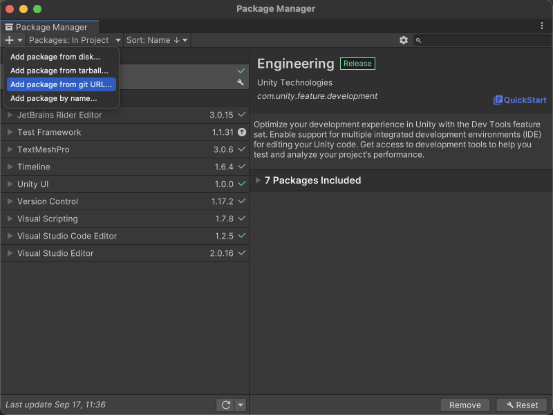Choose Add package from git URL...

tap(62, 84)
